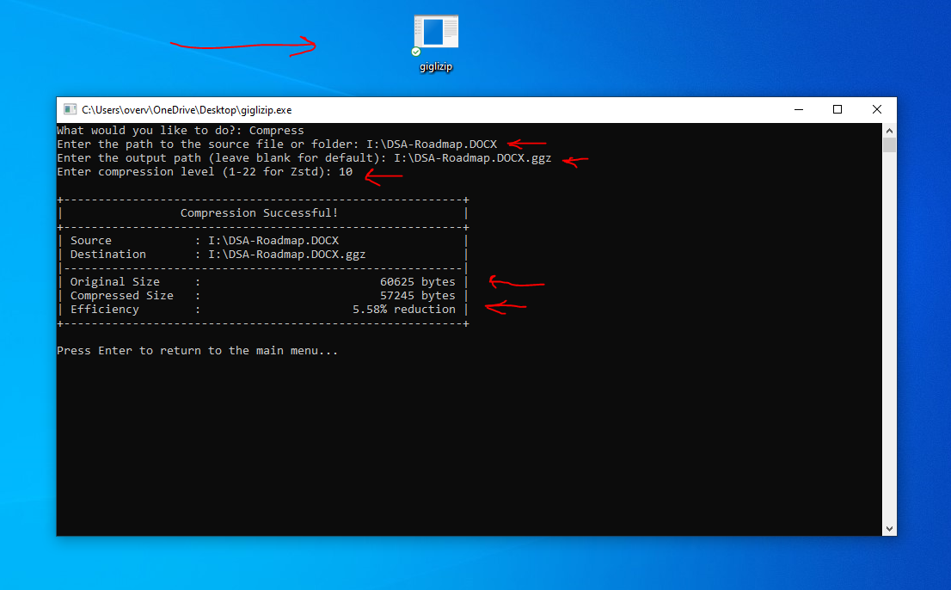Click the 'Original Size' label
The width and height of the screenshot is (951, 590).
coord(114,282)
